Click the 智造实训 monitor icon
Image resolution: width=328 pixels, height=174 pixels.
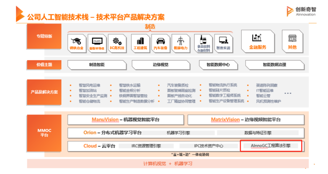[x=224, y=40]
